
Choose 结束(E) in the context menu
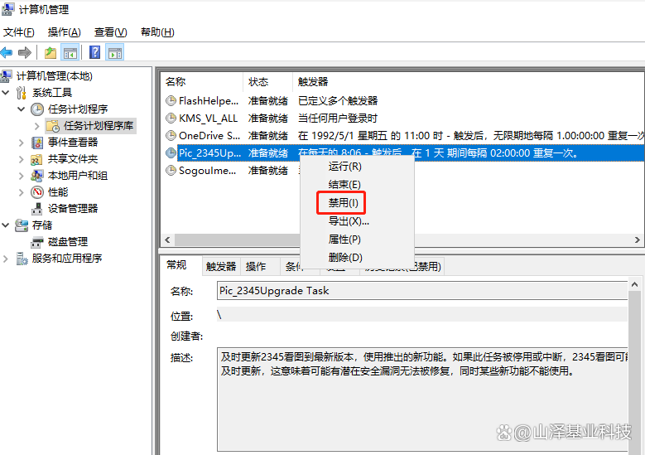pos(344,185)
